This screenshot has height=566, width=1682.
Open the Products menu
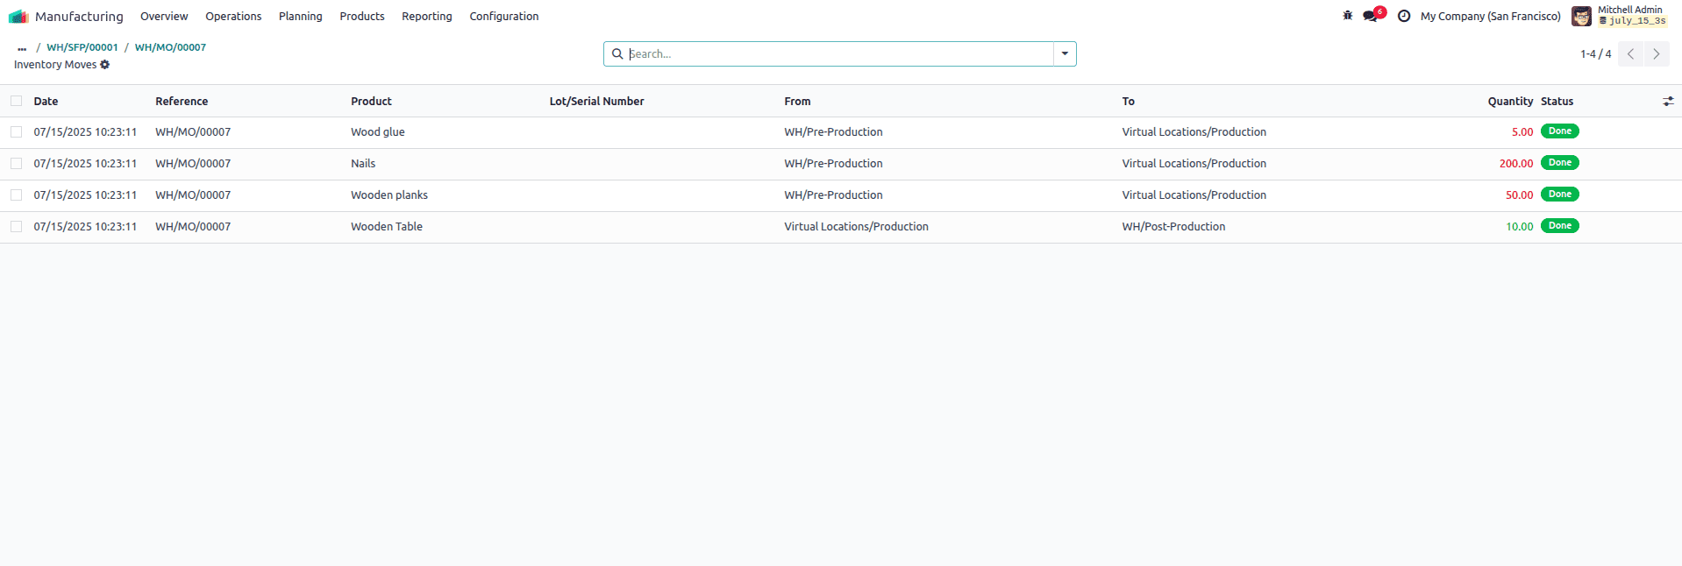362,17
